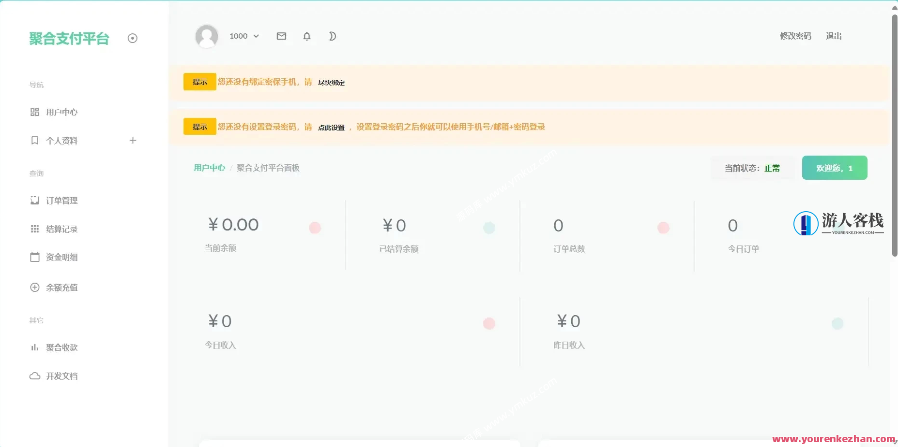This screenshot has width=898, height=447.
Task: Open the message envelope icon
Action: (281, 36)
